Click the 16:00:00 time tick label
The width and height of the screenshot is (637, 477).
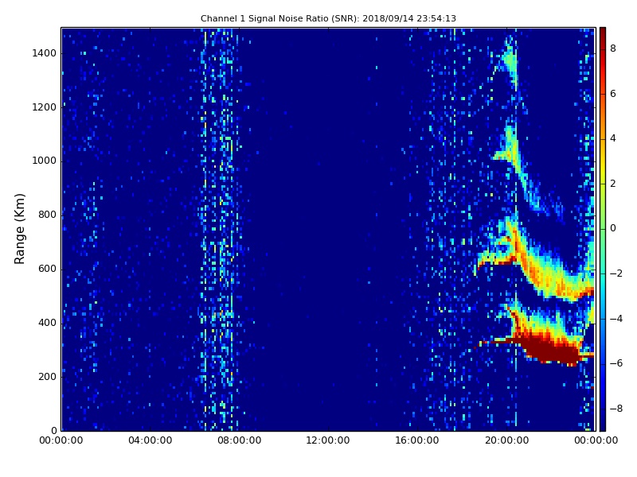[417, 440]
